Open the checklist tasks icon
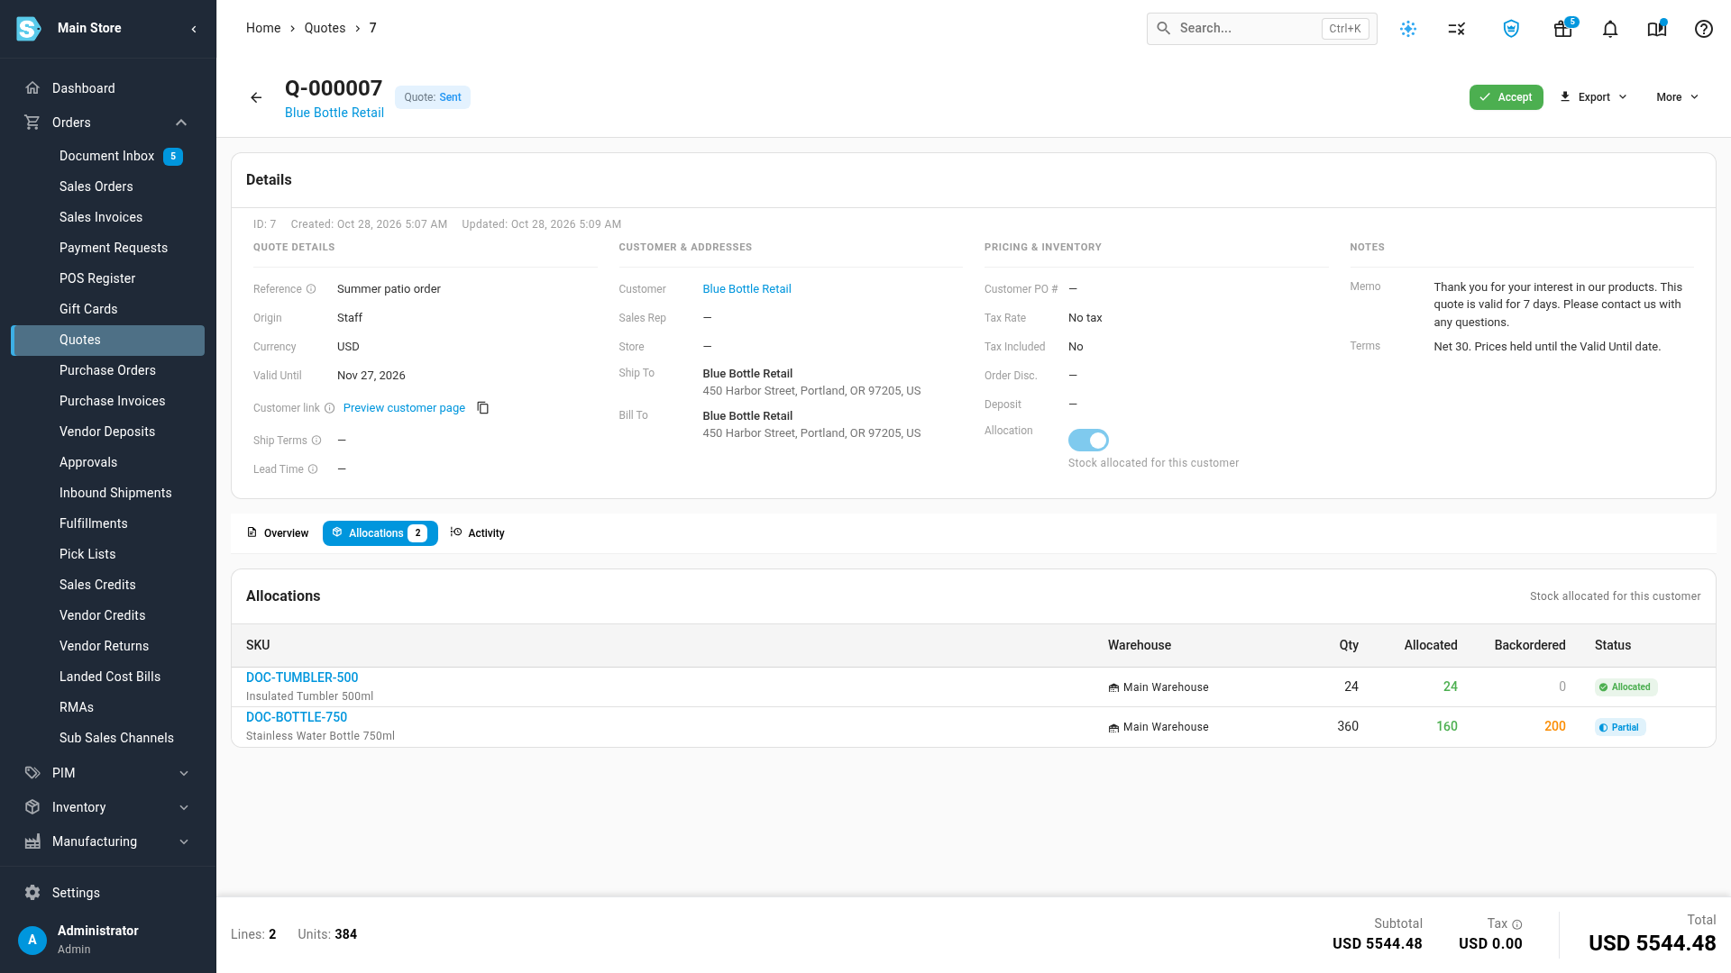The width and height of the screenshot is (1731, 973). [x=1457, y=29]
